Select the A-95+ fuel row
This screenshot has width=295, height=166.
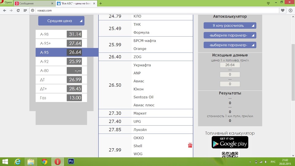[x=61, y=43]
